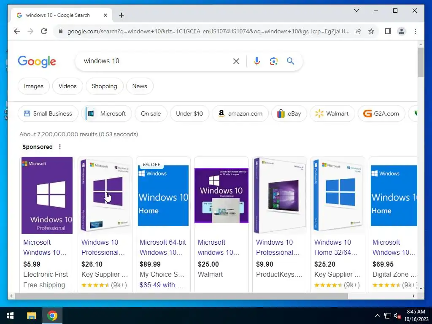The image size is (432, 324).
Task: Filter results by amazon.com
Action: click(x=240, y=113)
